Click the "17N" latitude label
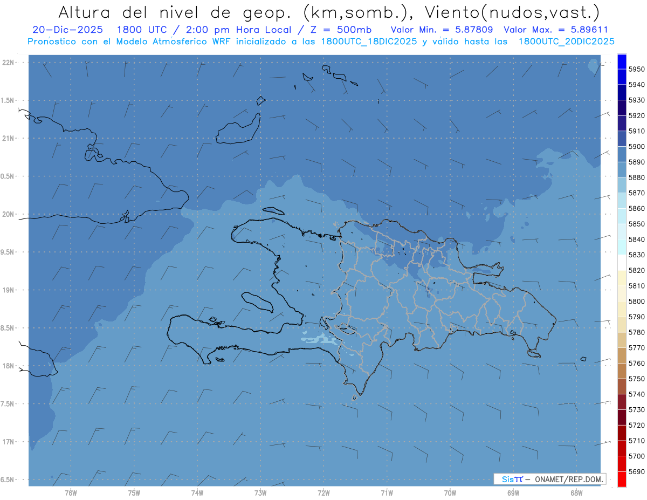 point(8,442)
